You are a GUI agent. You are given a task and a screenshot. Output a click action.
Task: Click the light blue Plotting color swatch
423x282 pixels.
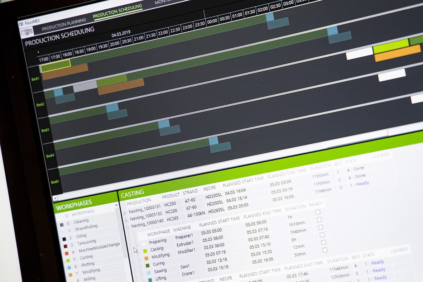[x=69, y=268]
